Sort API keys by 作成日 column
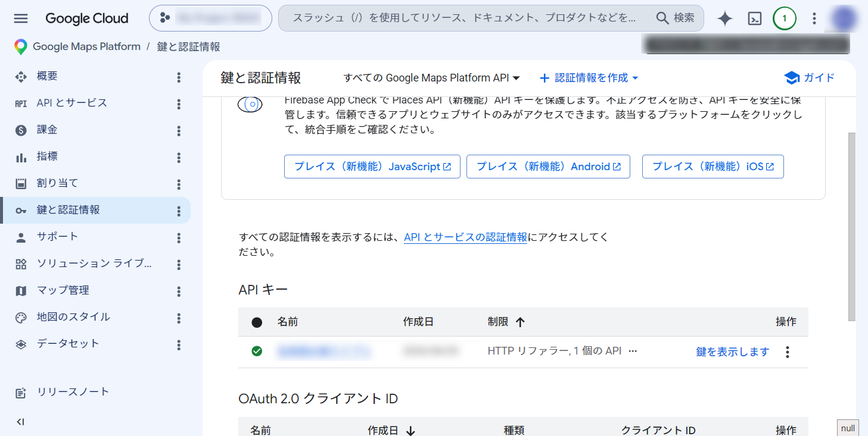This screenshot has height=436, width=868. pyautogui.click(x=418, y=322)
